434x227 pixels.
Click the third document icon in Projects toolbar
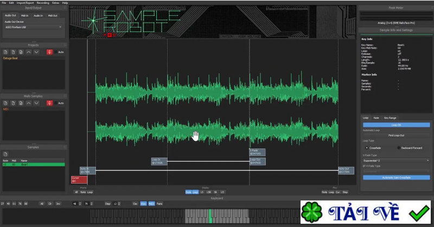point(21,52)
